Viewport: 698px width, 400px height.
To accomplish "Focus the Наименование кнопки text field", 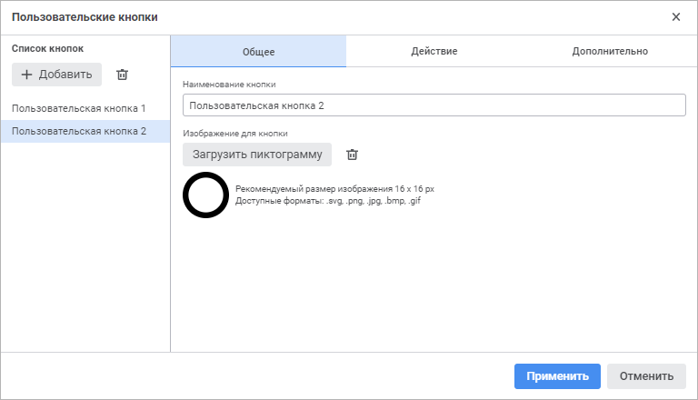I will (x=434, y=105).
